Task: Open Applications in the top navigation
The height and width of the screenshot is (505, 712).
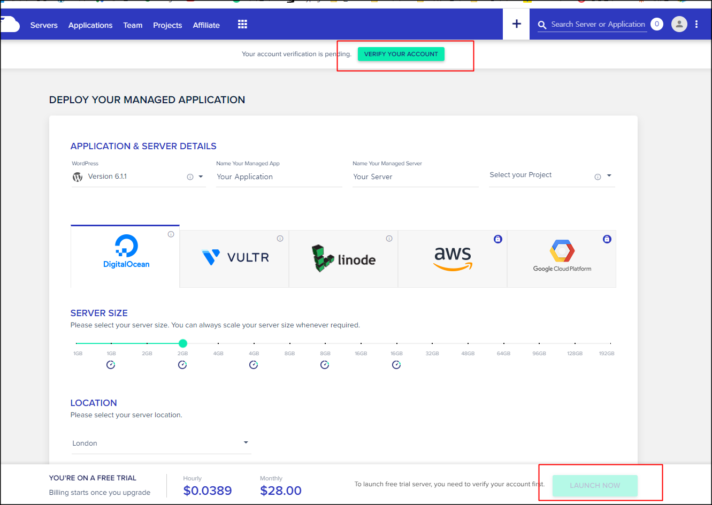Action: [90, 25]
